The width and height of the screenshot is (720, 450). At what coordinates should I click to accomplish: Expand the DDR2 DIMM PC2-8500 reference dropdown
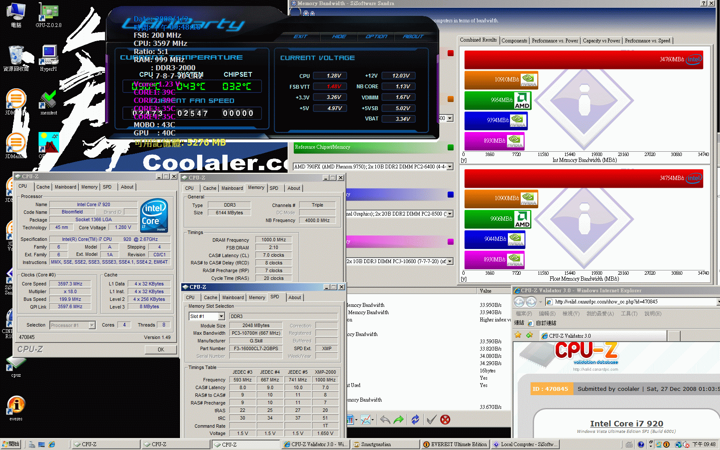(450, 214)
